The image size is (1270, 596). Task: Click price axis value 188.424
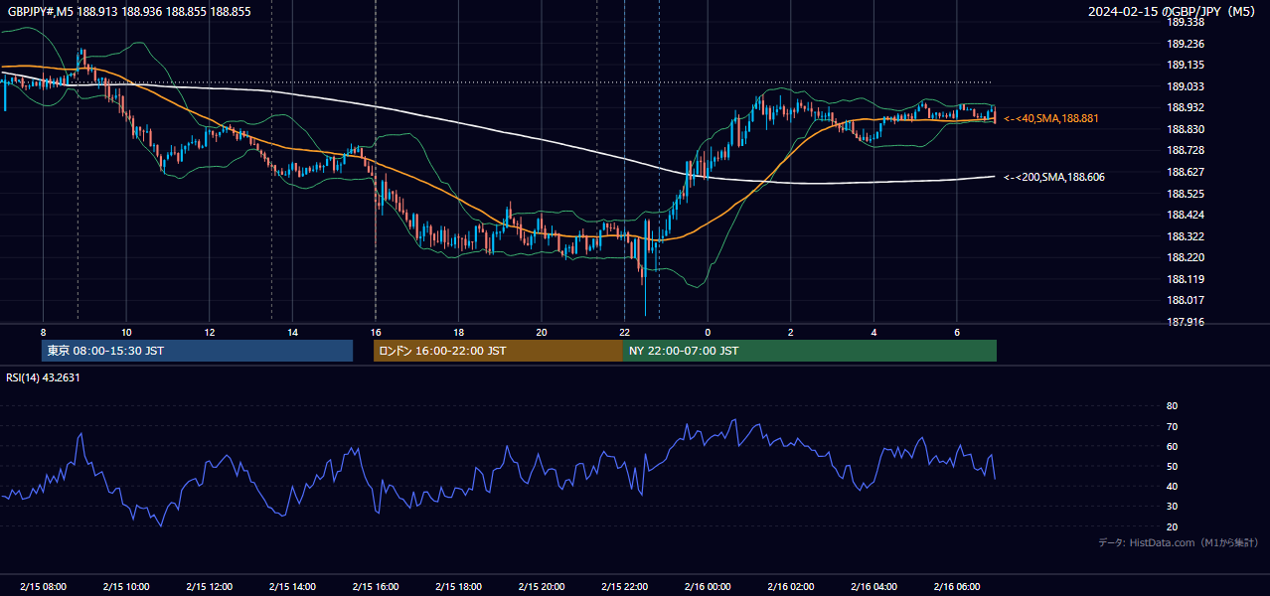1186,215
